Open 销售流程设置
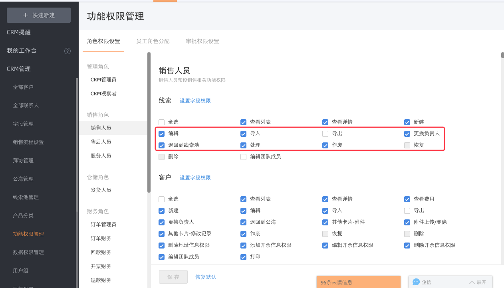Image resolution: width=504 pixels, height=288 pixels. 28,142
